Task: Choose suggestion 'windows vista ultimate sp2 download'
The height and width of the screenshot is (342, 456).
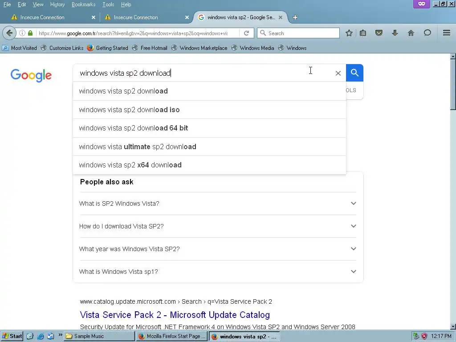Action: click(209, 147)
